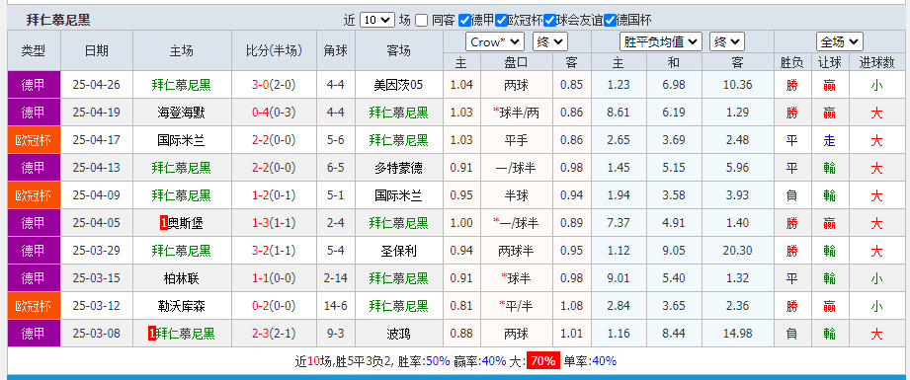Open the 全场 dropdown
The height and width of the screenshot is (380, 910).
tap(839, 41)
